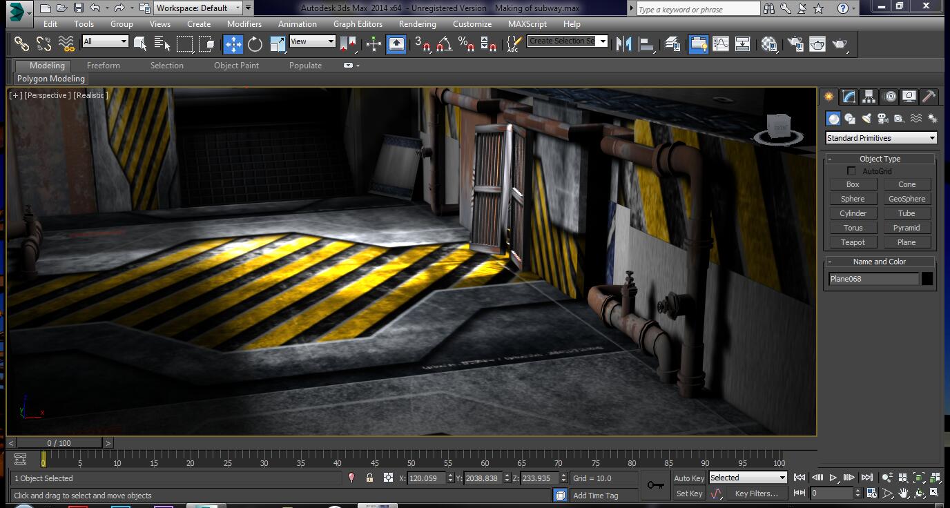The width and height of the screenshot is (950, 508).
Task: Open the Curve Editor
Action: (721, 44)
